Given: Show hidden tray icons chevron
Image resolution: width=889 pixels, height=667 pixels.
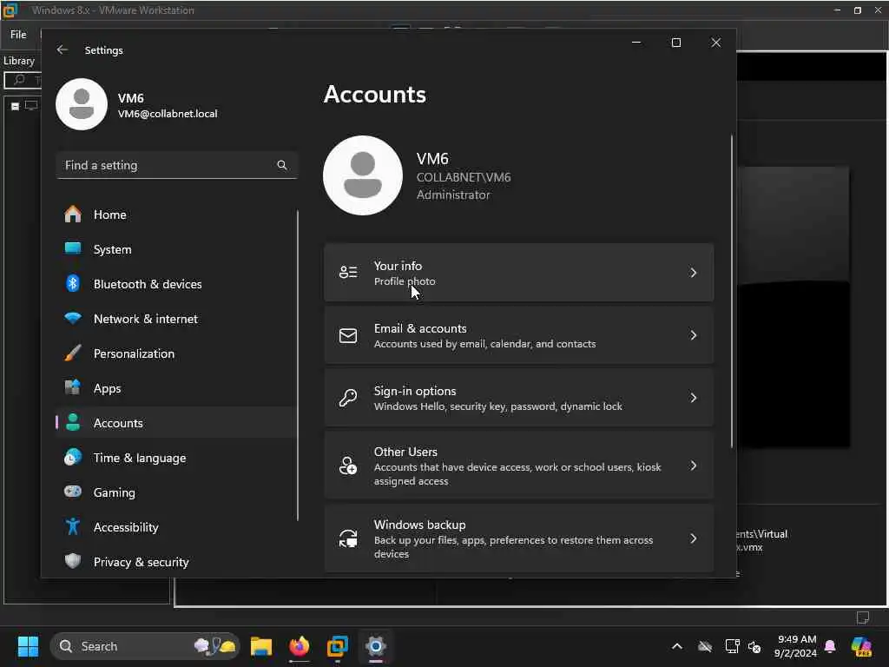Looking at the screenshot, I should [x=677, y=646].
